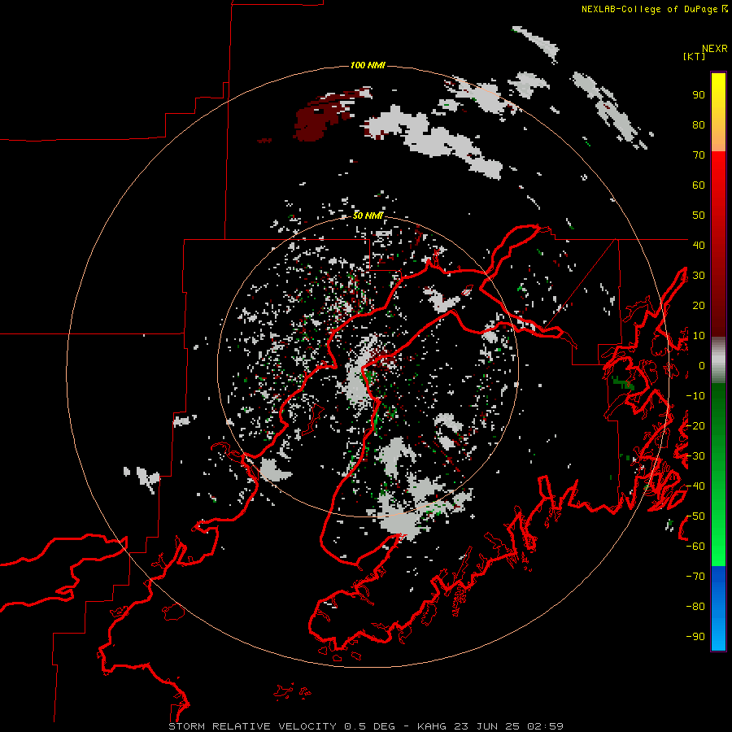
Task: Click the -70 value on velocity scale
Action: click(695, 577)
